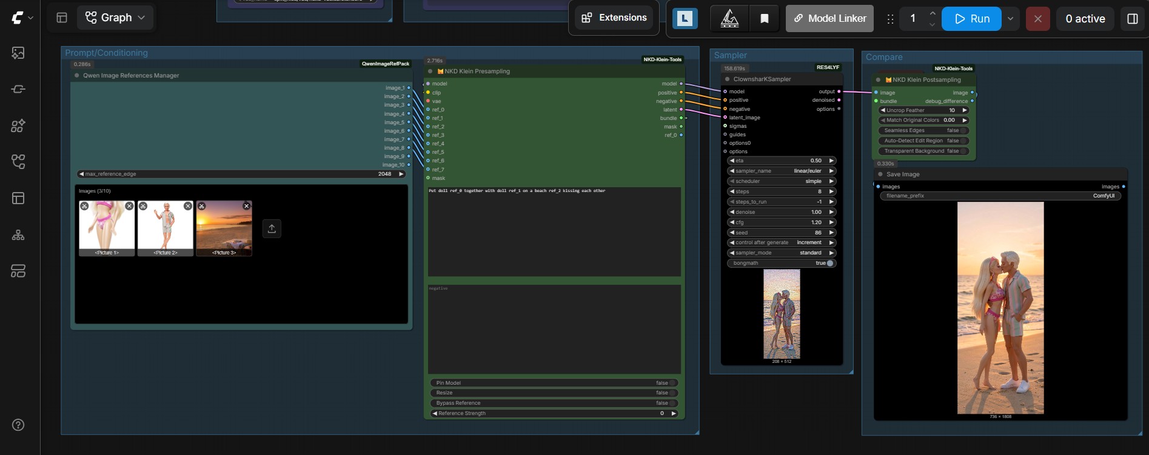
Task: Cancel the current run with red X
Action: [1037, 19]
